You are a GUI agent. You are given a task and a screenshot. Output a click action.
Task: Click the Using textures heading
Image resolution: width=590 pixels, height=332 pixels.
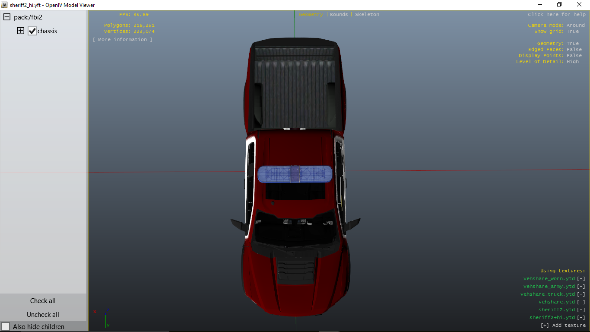pyautogui.click(x=563, y=271)
